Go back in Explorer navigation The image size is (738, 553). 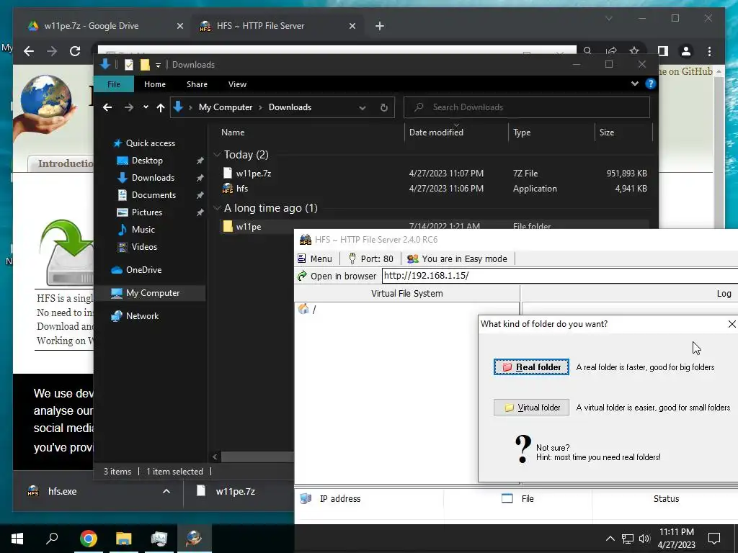[x=107, y=107]
